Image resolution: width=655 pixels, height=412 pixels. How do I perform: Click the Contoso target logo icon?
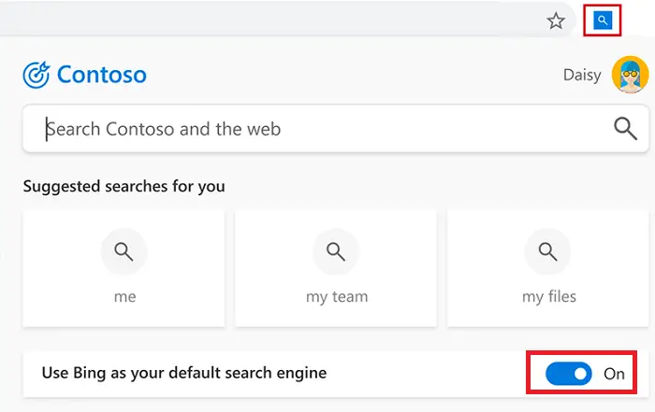(36, 75)
